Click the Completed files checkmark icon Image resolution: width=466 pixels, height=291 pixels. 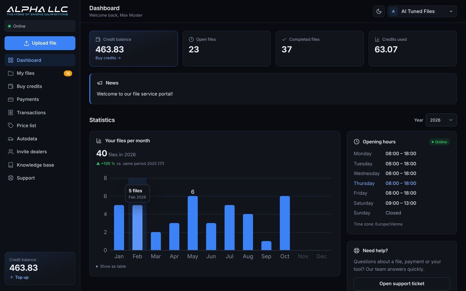(x=284, y=39)
